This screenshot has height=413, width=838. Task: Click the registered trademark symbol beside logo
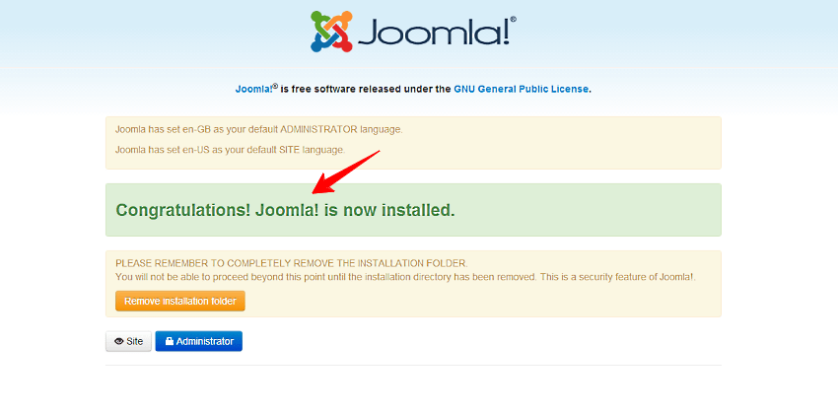(x=513, y=19)
